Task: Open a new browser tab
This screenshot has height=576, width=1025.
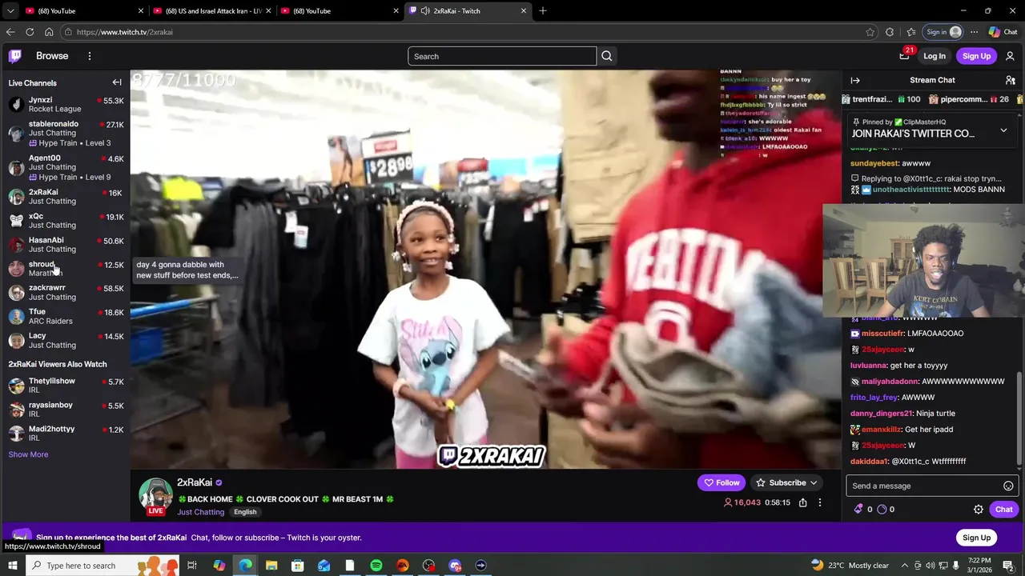Action: (x=543, y=10)
